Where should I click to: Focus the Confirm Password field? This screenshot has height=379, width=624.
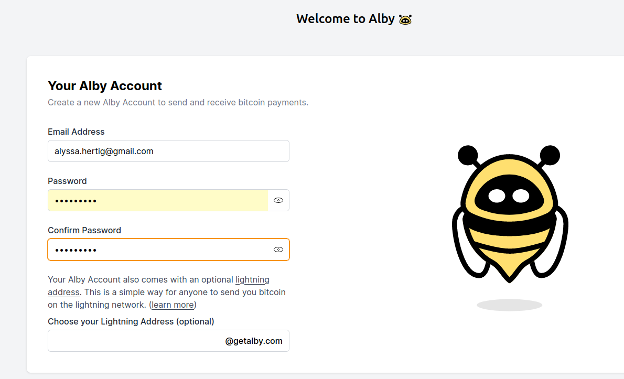[x=157, y=250]
